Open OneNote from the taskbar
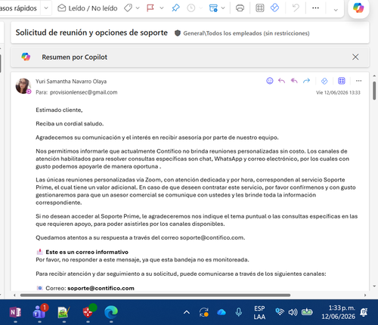The image size is (378, 325). pos(15,312)
